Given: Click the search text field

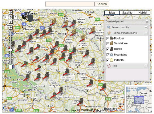Looking at the screenshot, I should pos(70,4).
